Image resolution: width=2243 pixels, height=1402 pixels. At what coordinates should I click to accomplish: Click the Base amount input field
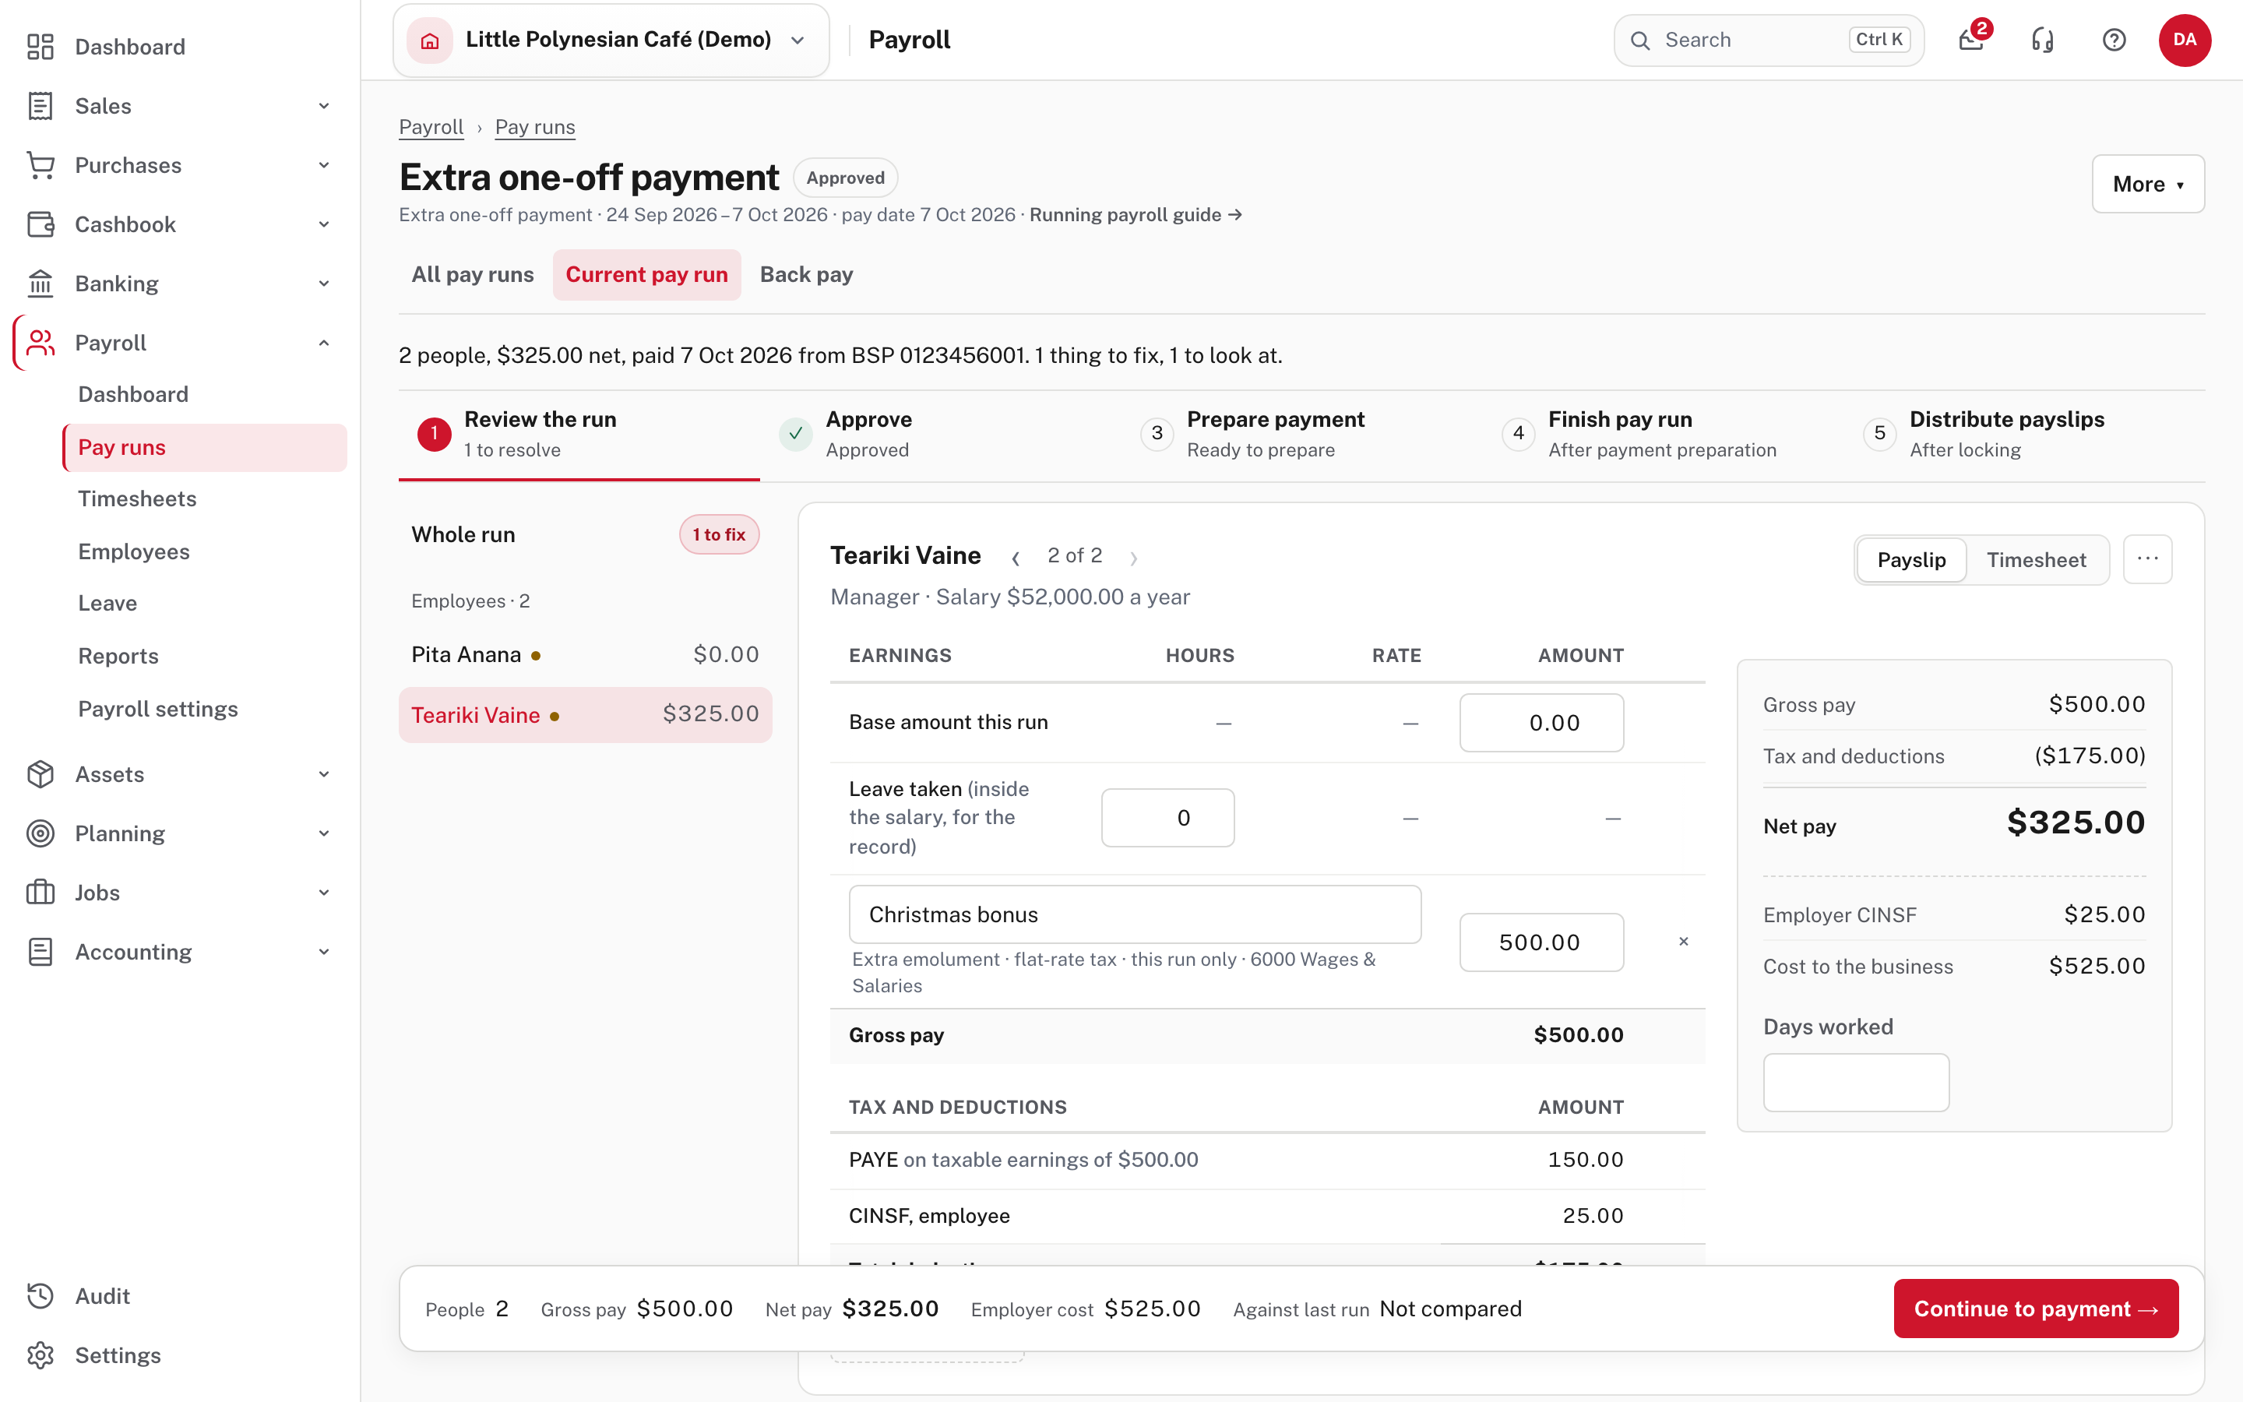(x=1541, y=724)
